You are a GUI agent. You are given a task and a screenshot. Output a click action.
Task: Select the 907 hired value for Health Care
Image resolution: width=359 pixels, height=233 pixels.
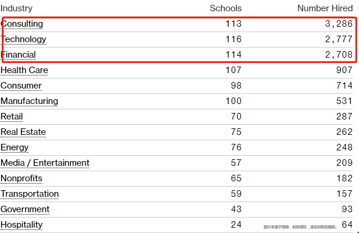pyautogui.click(x=344, y=70)
